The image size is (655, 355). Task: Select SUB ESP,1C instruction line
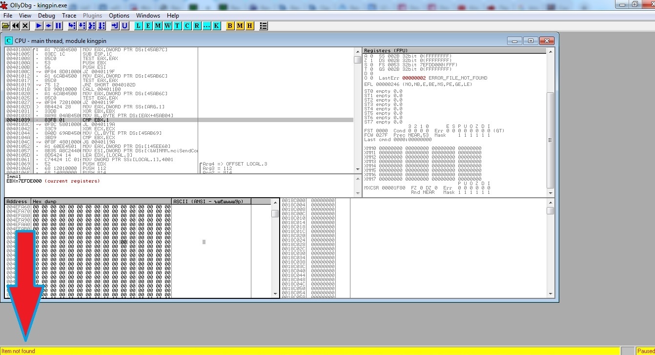[100, 54]
